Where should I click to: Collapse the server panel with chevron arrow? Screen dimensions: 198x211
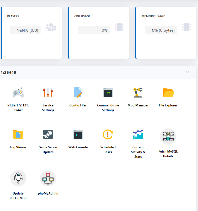(x=187, y=72)
